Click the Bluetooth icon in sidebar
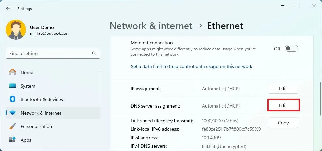Screen dimensions: 322x151 [13, 99]
